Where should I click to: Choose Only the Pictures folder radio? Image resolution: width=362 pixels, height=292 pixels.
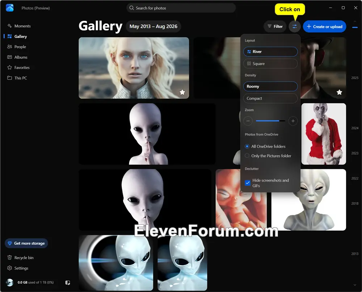(x=247, y=155)
